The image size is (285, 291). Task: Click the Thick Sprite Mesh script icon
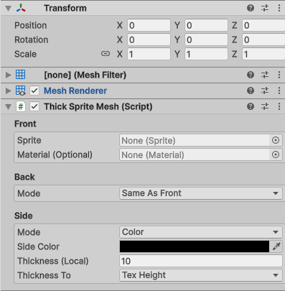(x=21, y=106)
